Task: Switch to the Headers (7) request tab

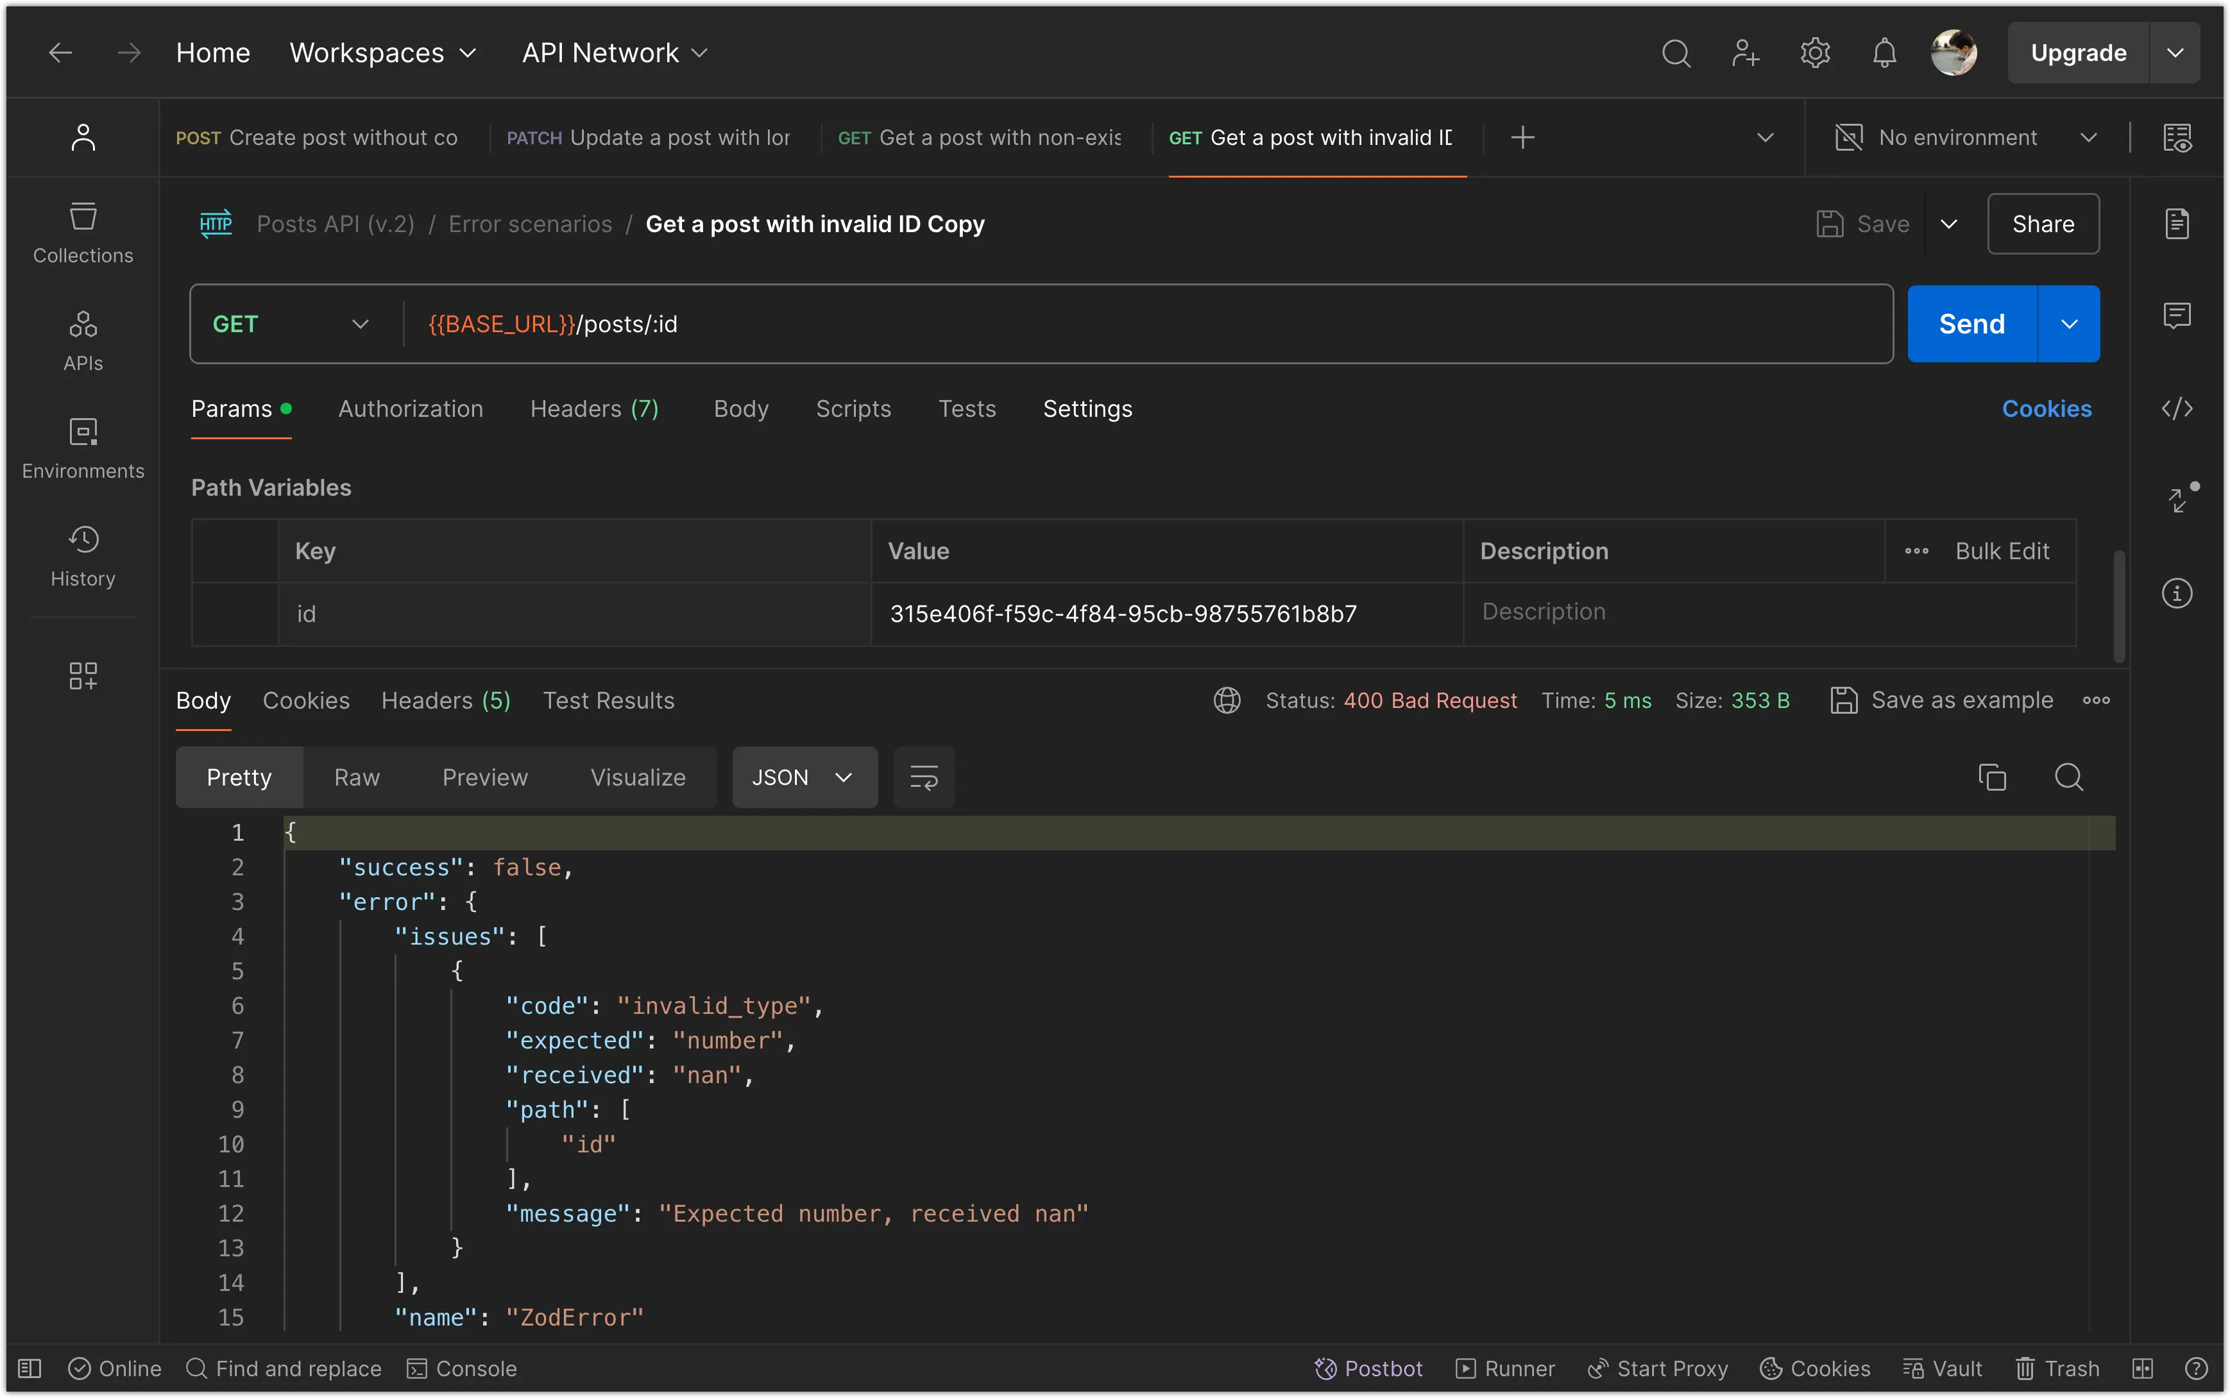Action: [x=595, y=408]
